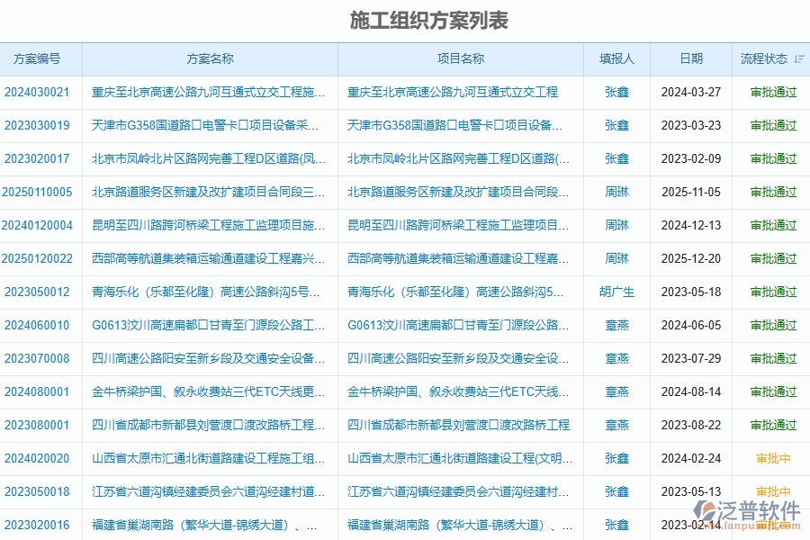Screen dimensions: 810x540
Task: Click plan number 20250110005 link
Action: pos(38,193)
